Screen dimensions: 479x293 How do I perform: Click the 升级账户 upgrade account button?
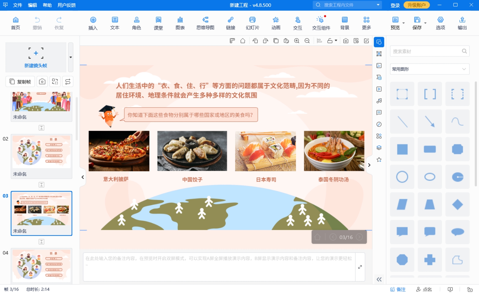tap(416, 5)
